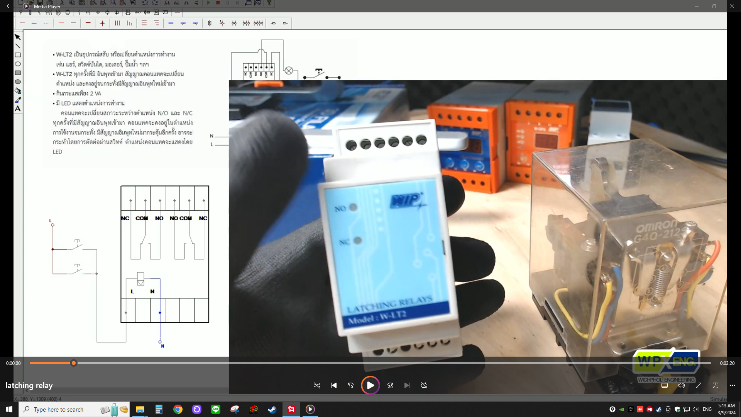This screenshot has height=417, width=741.
Task: Go back using the back arrow
Action: (x=9, y=6)
